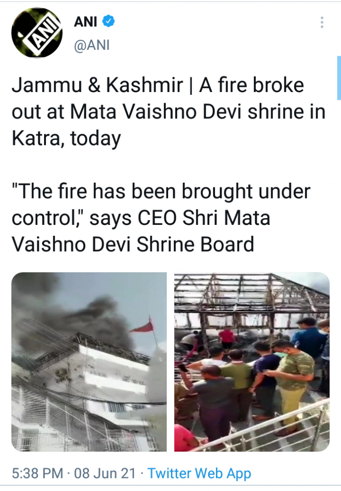The height and width of the screenshot is (491, 341).
Task: Click the blue verified badge
Action: (108, 21)
